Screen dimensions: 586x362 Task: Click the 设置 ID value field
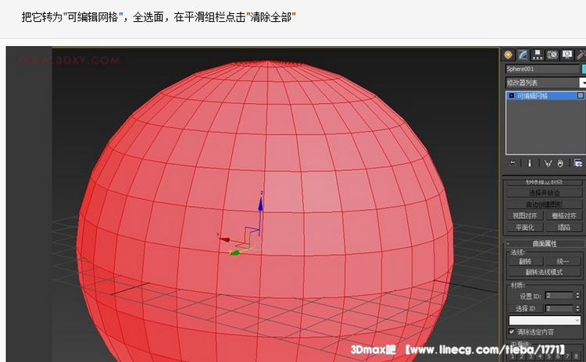[559, 296]
